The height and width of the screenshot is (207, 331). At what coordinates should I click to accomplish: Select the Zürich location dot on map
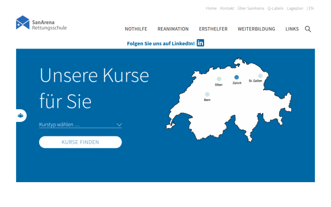point(237,77)
